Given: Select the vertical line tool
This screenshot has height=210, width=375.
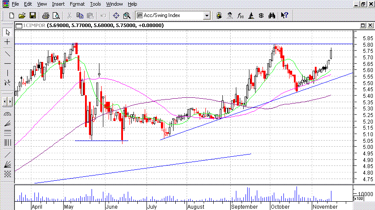Looking at the screenshot, I should 8,73.
